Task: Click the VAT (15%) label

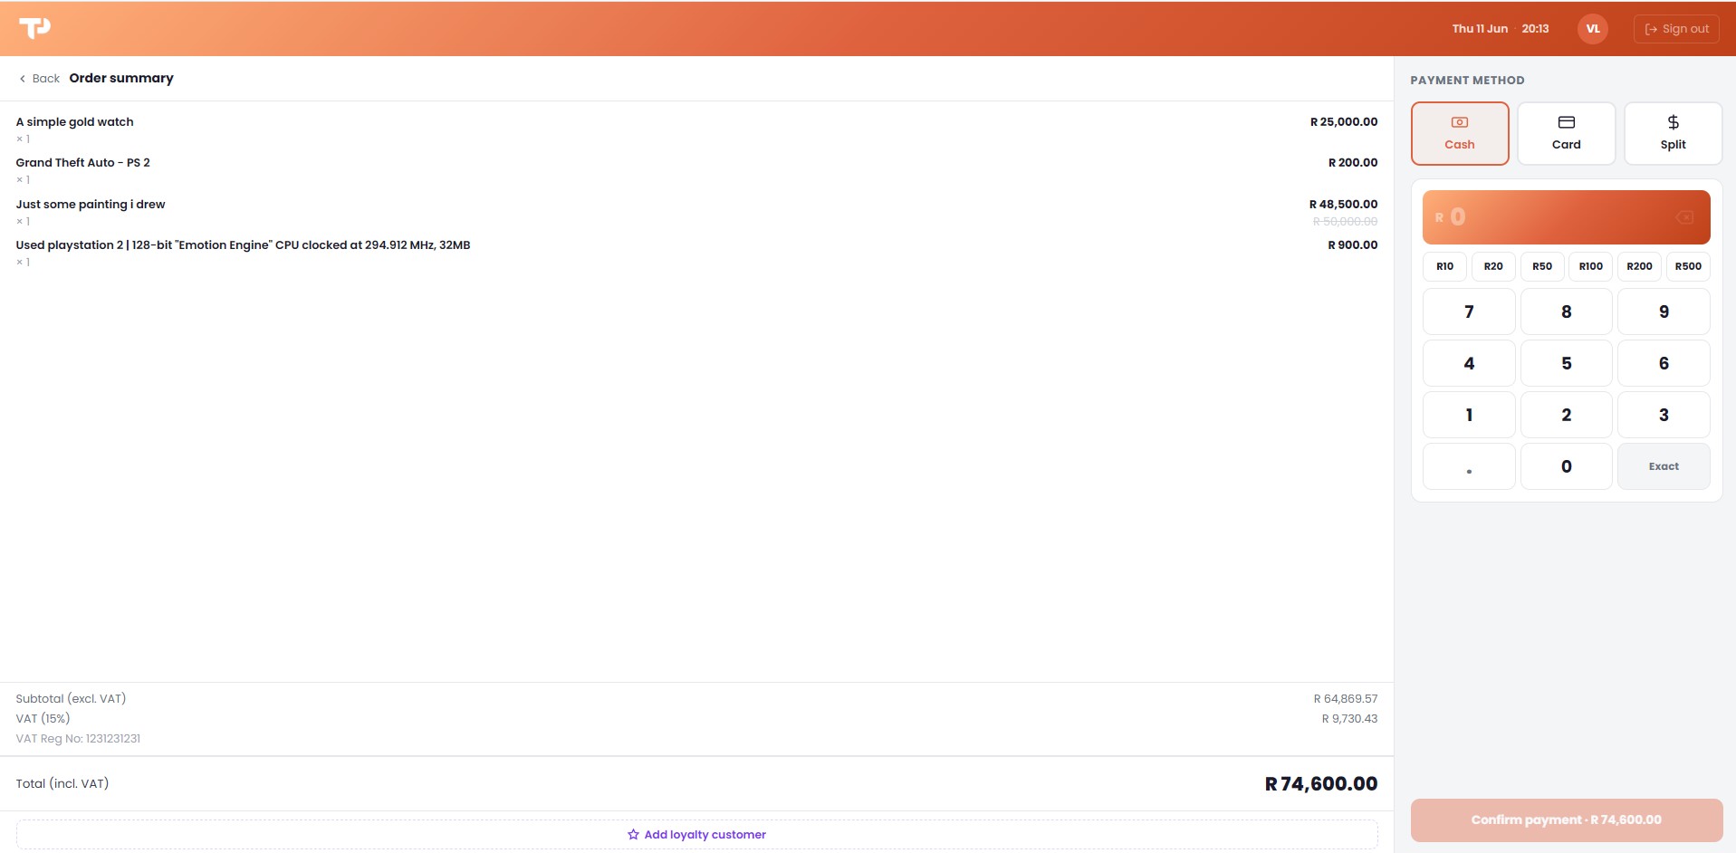Action: pyautogui.click(x=43, y=719)
